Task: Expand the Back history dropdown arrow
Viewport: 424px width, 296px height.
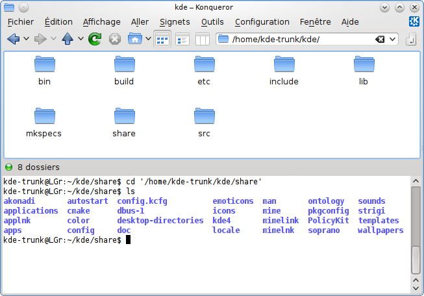Action: pyautogui.click(x=26, y=39)
